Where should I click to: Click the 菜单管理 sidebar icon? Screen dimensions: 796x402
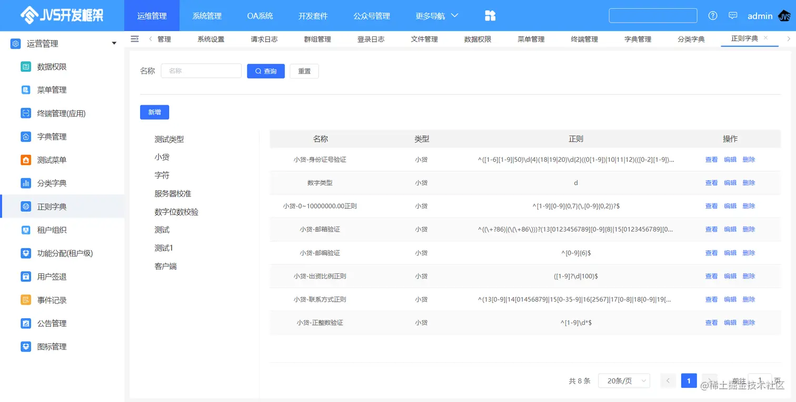coord(26,90)
